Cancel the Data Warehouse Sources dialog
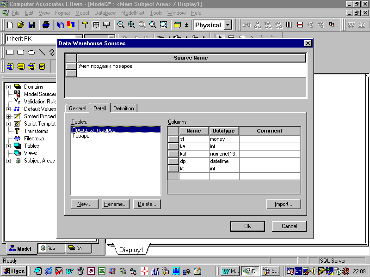The width and height of the screenshot is (370, 277). click(290, 226)
